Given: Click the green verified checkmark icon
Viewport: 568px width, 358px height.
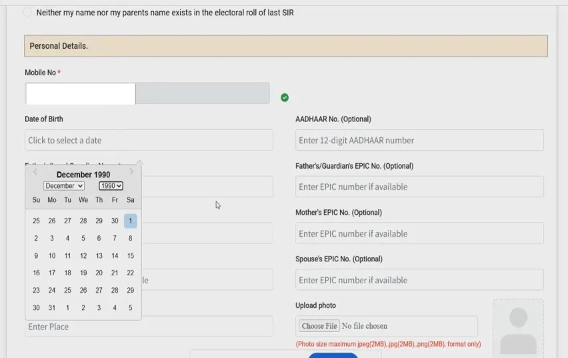Looking at the screenshot, I should pos(285,97).
